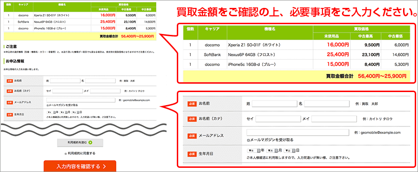Click the 必須 badge beside お名前（カナ） in enlarged form

[192, 119]
